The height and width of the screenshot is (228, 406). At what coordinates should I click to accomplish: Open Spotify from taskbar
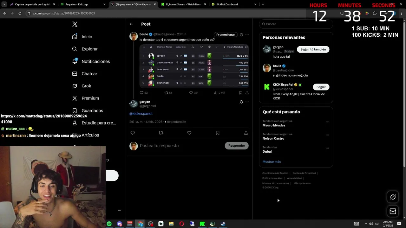[x=109, y=224]
